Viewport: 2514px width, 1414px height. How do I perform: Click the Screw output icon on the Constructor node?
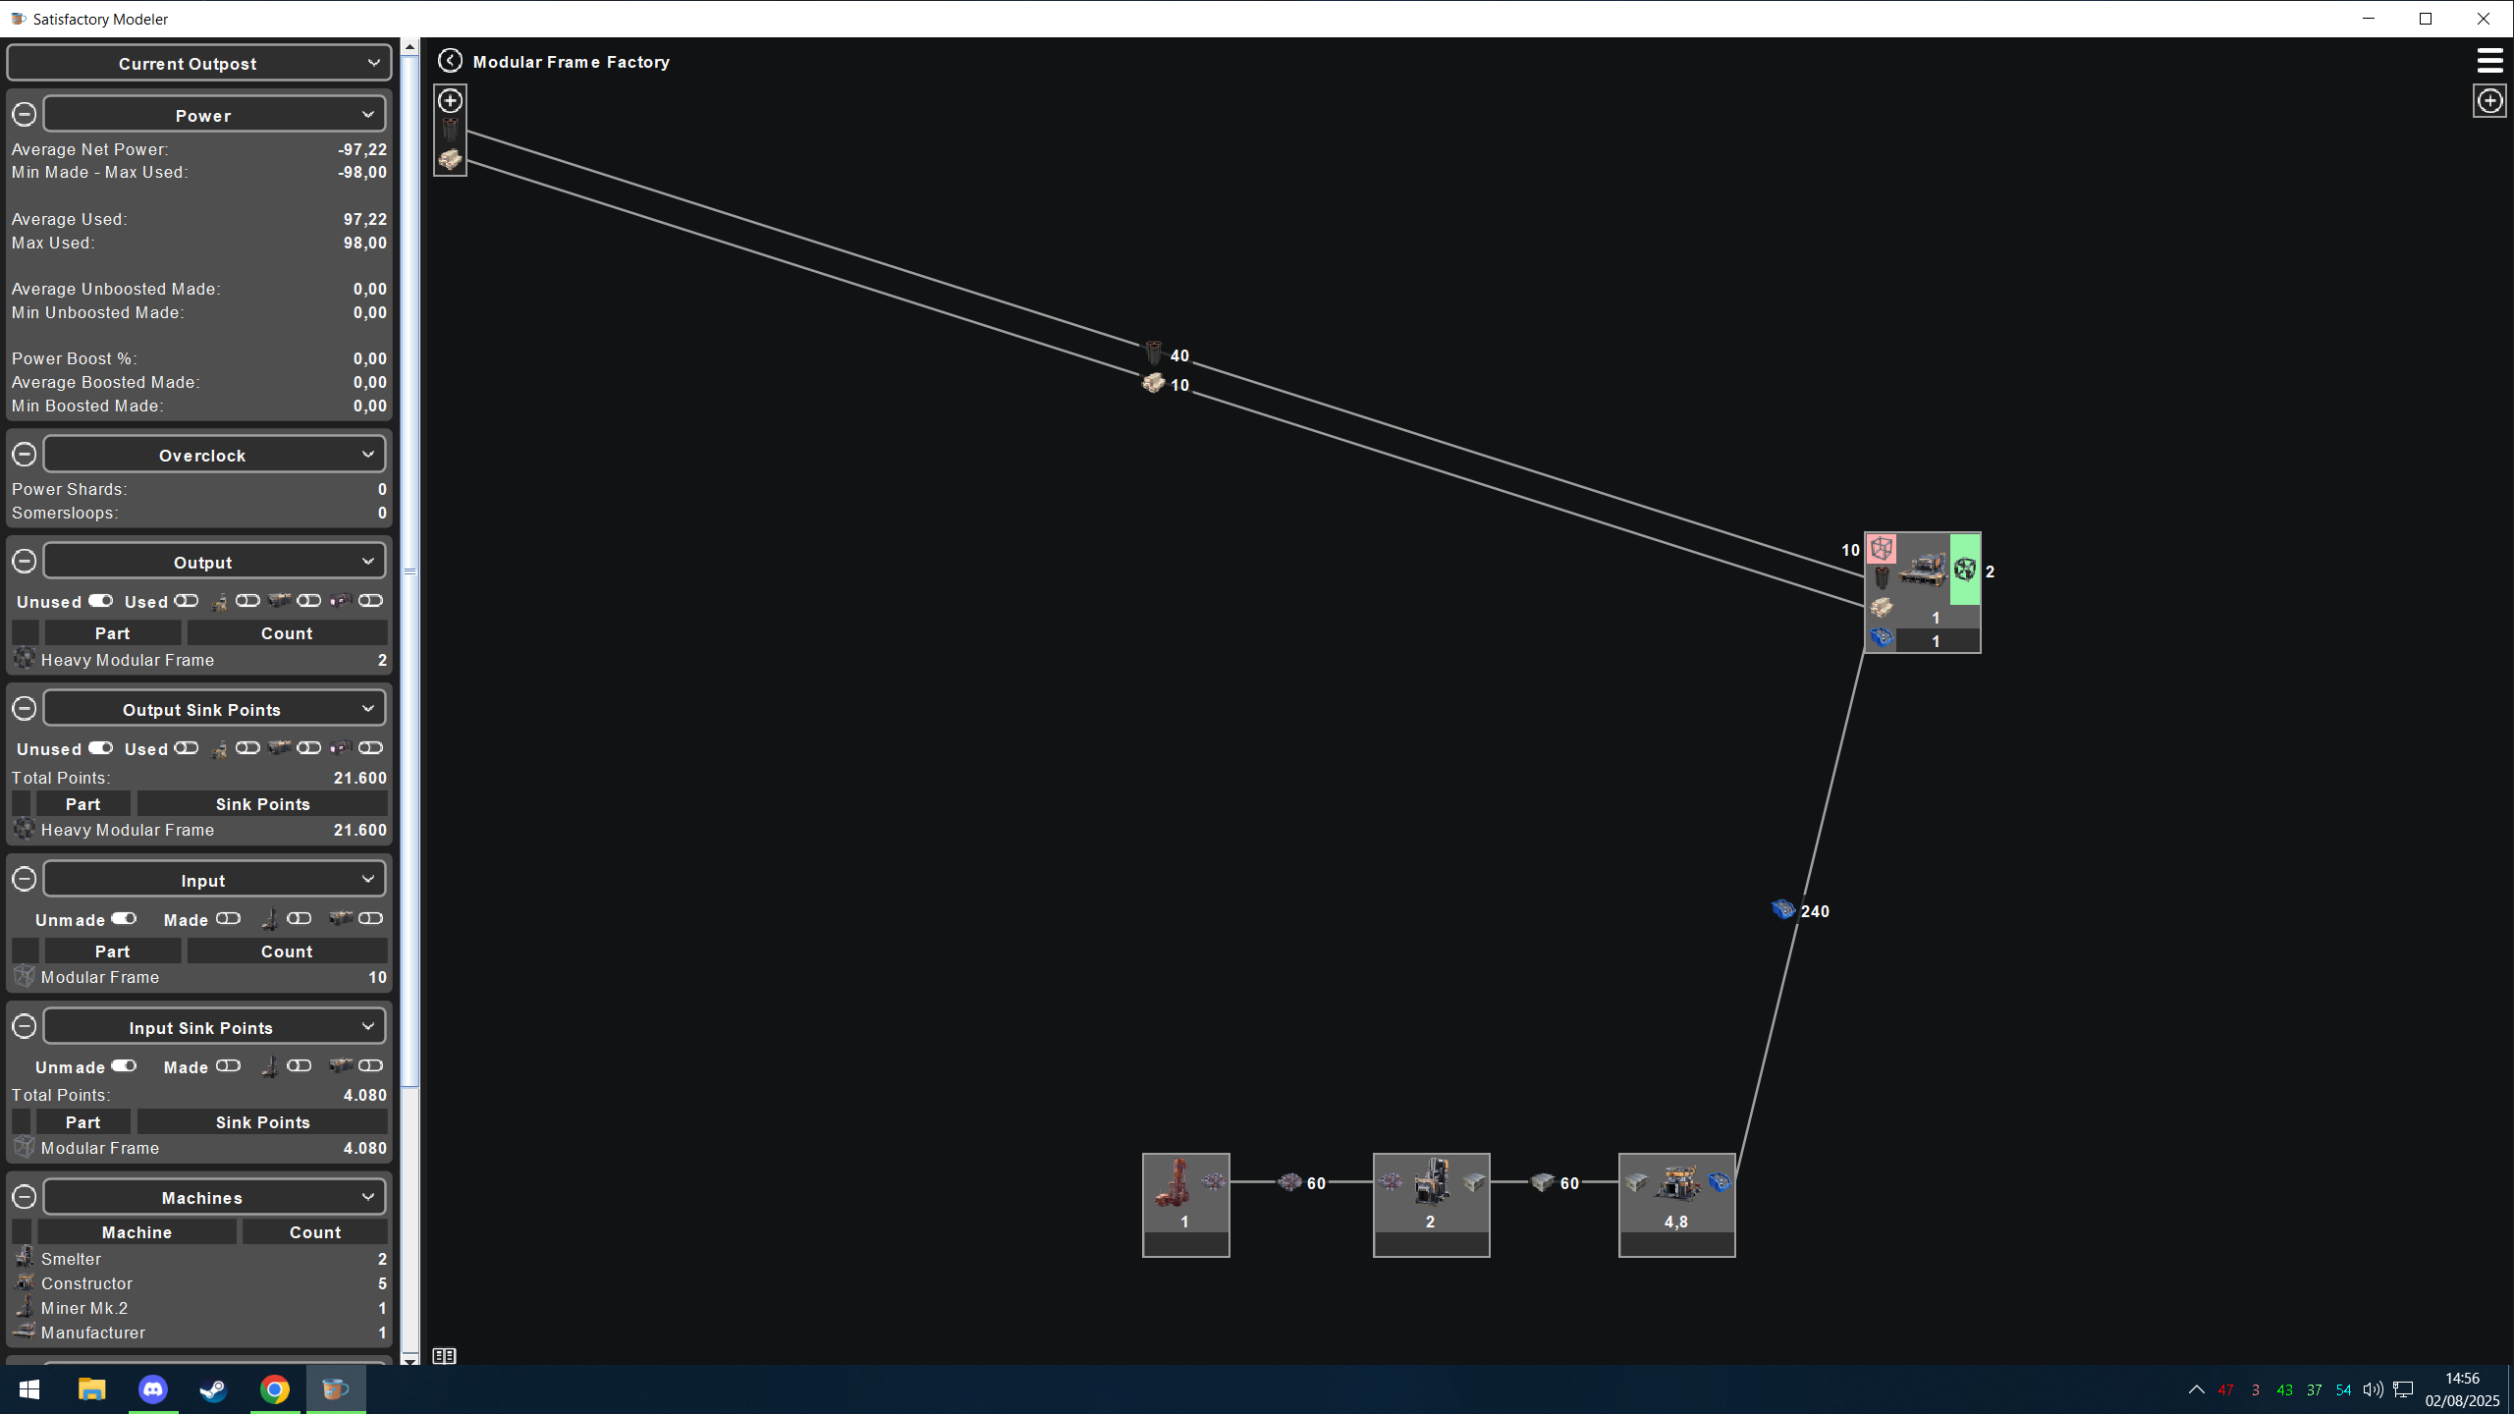1719,1182
